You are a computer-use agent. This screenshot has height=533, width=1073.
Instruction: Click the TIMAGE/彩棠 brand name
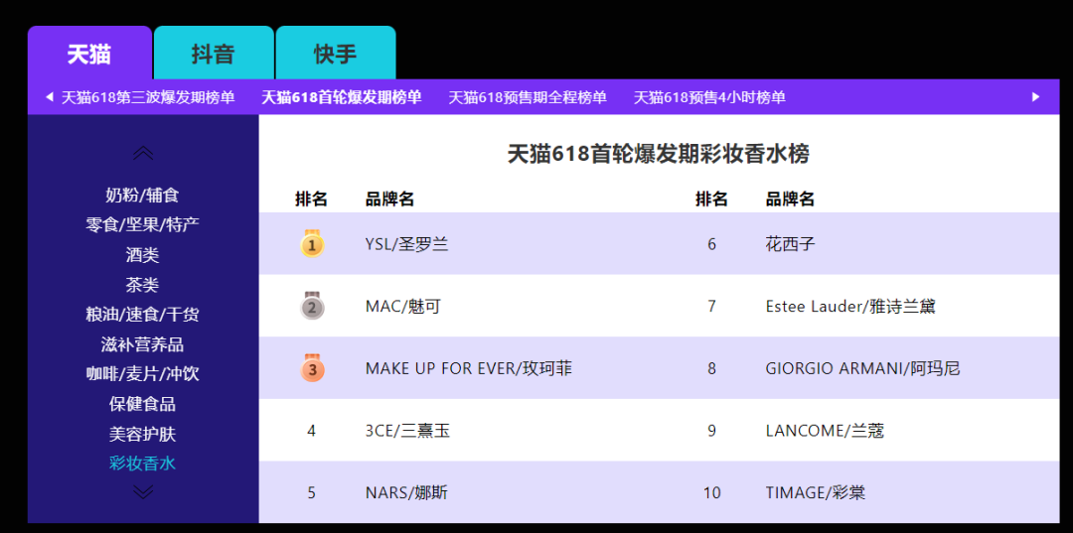pos(816,492)
